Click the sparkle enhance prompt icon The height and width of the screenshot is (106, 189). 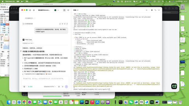[x=63, y=87]
